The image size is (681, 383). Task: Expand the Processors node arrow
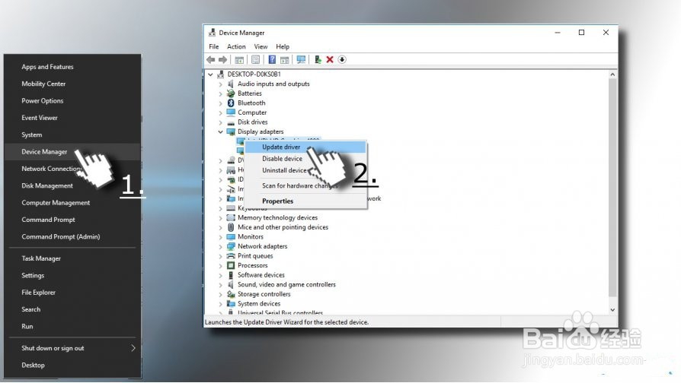pyautogui.click(x=221, y=265)
